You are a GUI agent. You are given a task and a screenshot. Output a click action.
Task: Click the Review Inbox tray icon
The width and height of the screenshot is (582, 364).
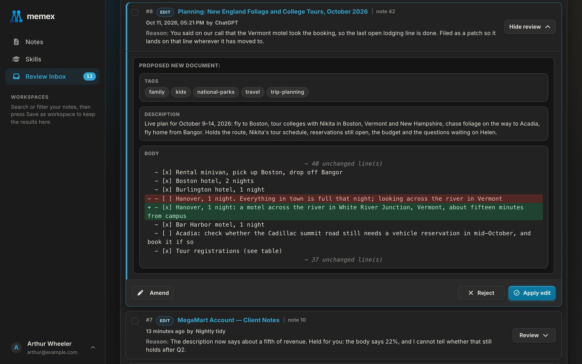tap(16, 76)
